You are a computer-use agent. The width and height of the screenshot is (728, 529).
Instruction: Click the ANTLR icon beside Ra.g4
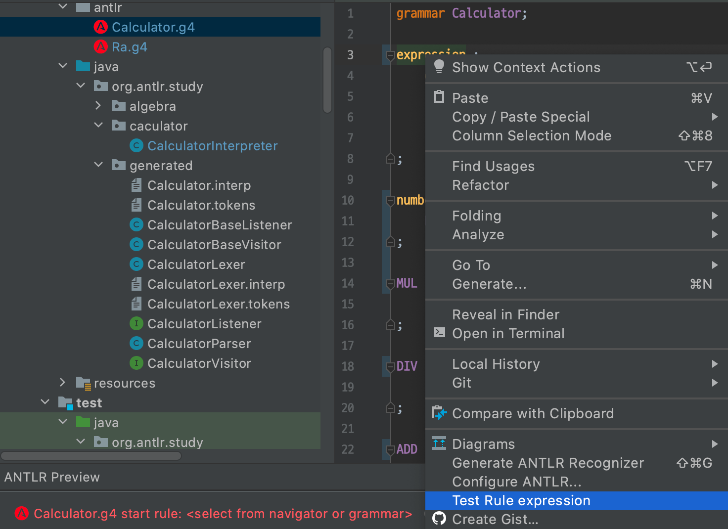[100, 47]
